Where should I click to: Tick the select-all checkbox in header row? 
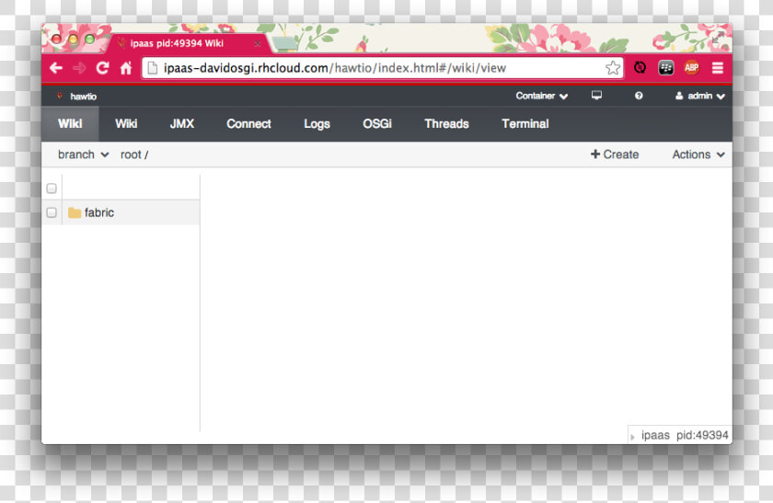(x=52, y=189)
